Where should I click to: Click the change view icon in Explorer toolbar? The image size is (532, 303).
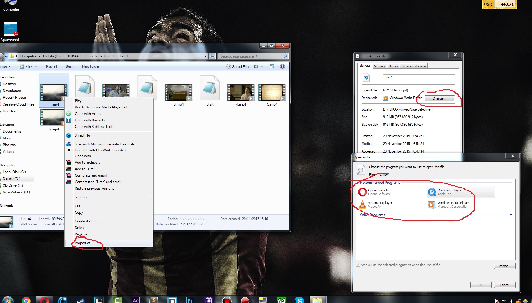pos(256,66)
